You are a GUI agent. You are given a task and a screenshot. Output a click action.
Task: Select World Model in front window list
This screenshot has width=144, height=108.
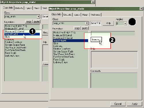pyautogui.click(x=71, y=41)
